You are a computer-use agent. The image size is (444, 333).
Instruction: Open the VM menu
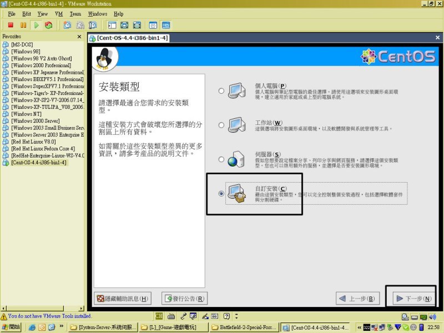[59, 14]
